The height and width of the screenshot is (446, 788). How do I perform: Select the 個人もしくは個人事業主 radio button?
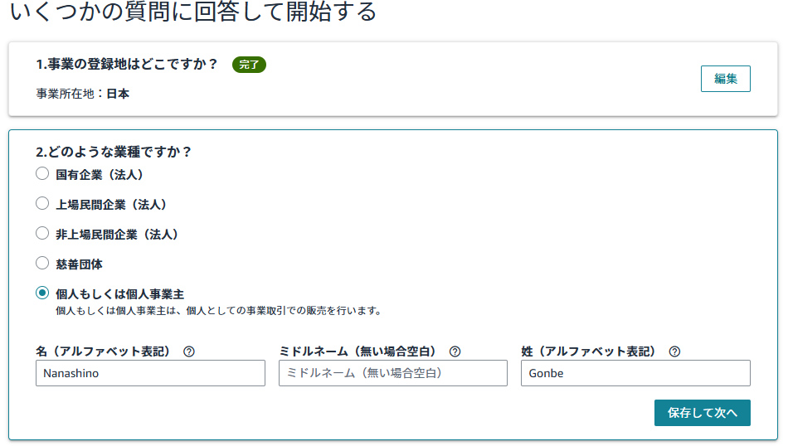(x=42, y=293)
